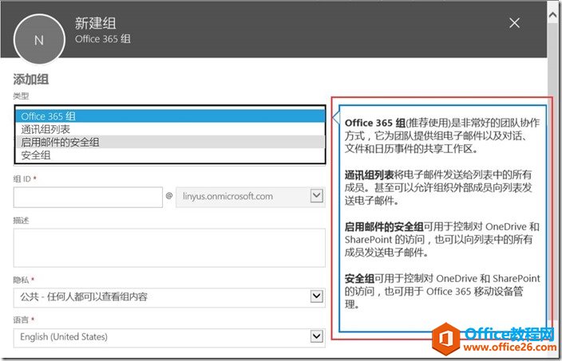Viewport: 562px width, 361px height.
Task: Pick 启用邮件的安全组 option
Action: click(170, 142)
